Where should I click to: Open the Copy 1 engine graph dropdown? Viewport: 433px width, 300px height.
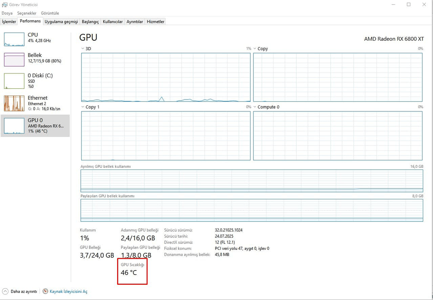point(83,107)
